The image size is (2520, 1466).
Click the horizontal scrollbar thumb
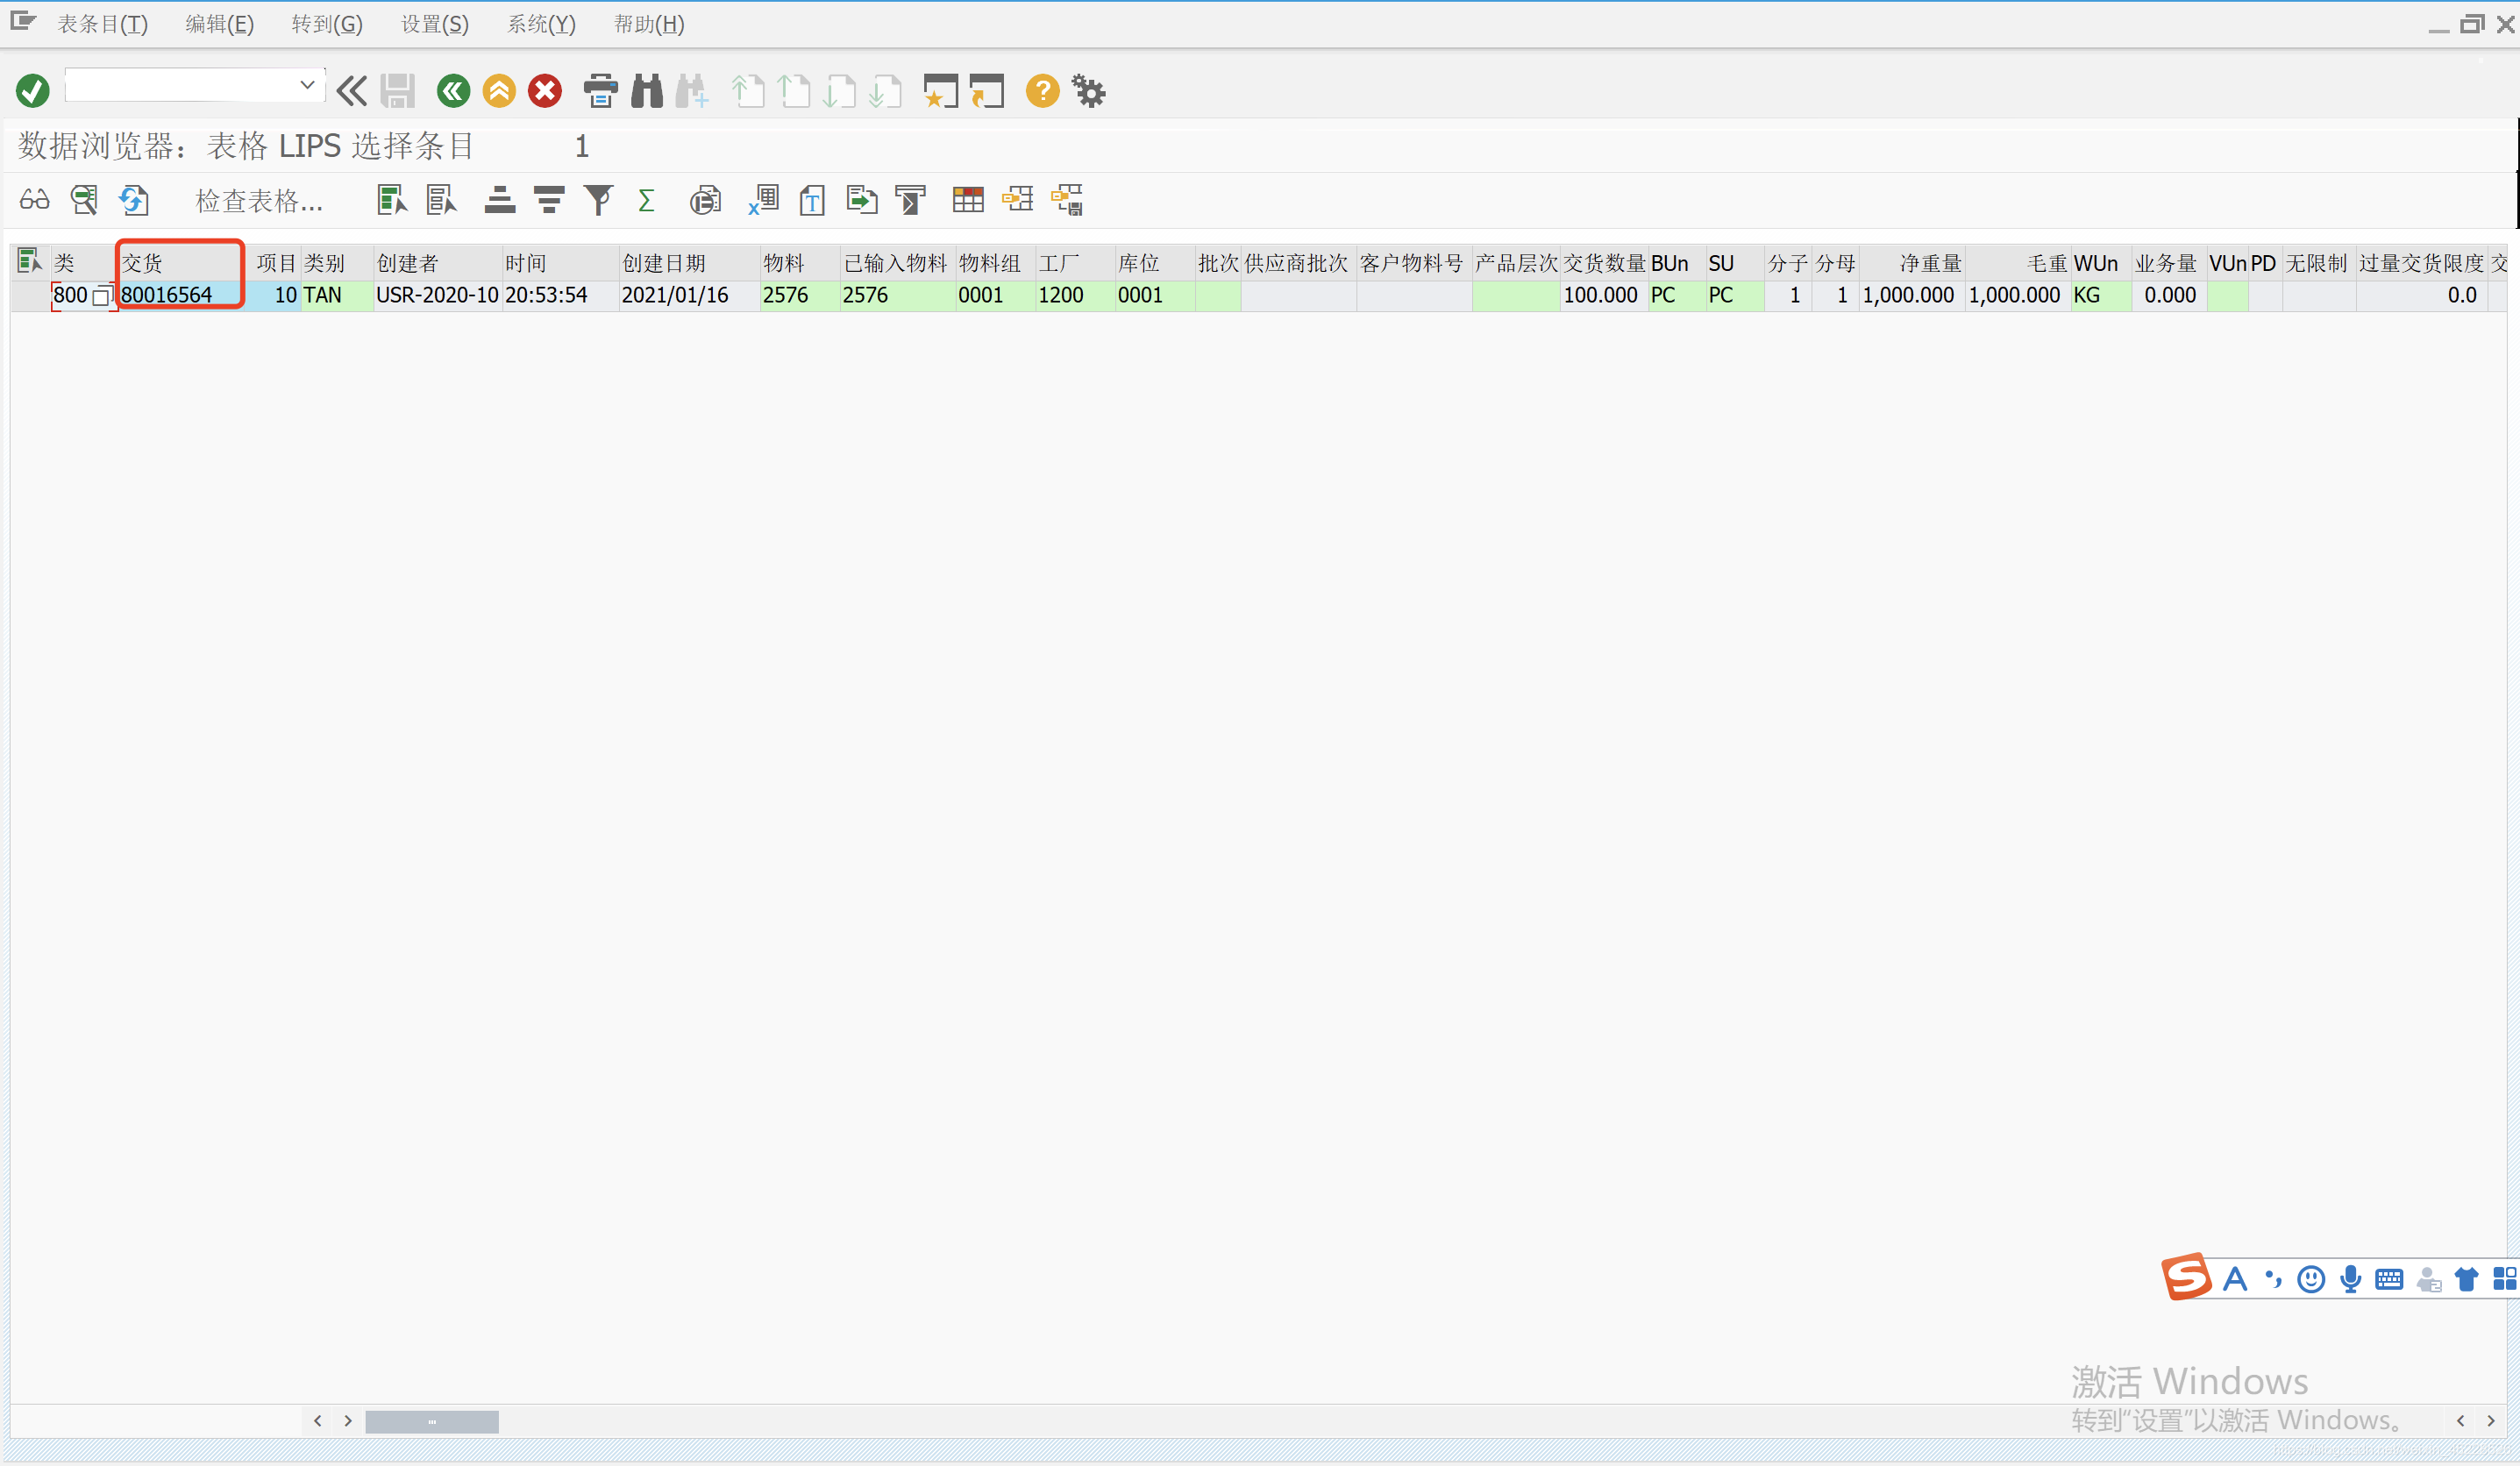[431, 1421]
